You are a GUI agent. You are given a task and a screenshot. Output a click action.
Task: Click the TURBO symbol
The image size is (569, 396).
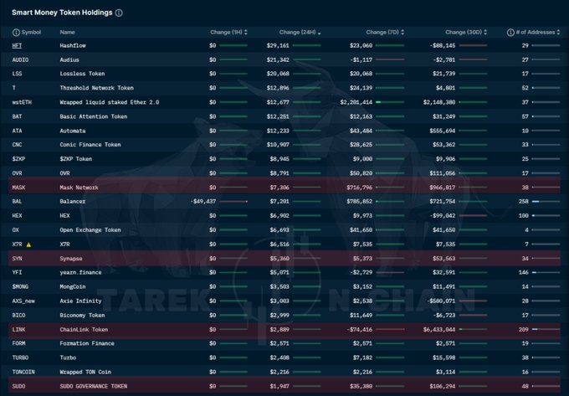coord(20,357)
